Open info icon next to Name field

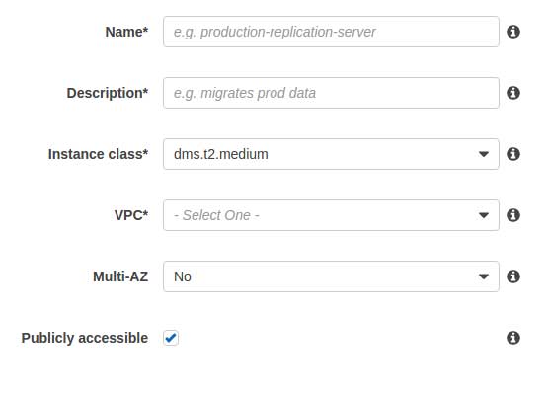pos(513,32)
